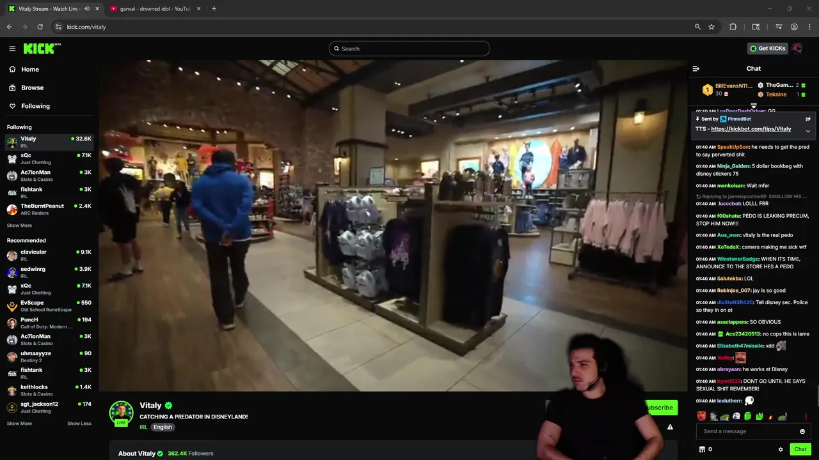Insert the red face emote
The image size is (819, 460).
coord(701,416)
